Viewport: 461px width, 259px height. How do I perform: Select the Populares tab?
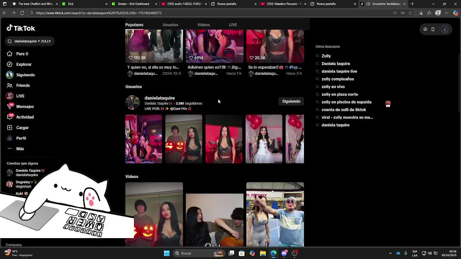(134, 25)
